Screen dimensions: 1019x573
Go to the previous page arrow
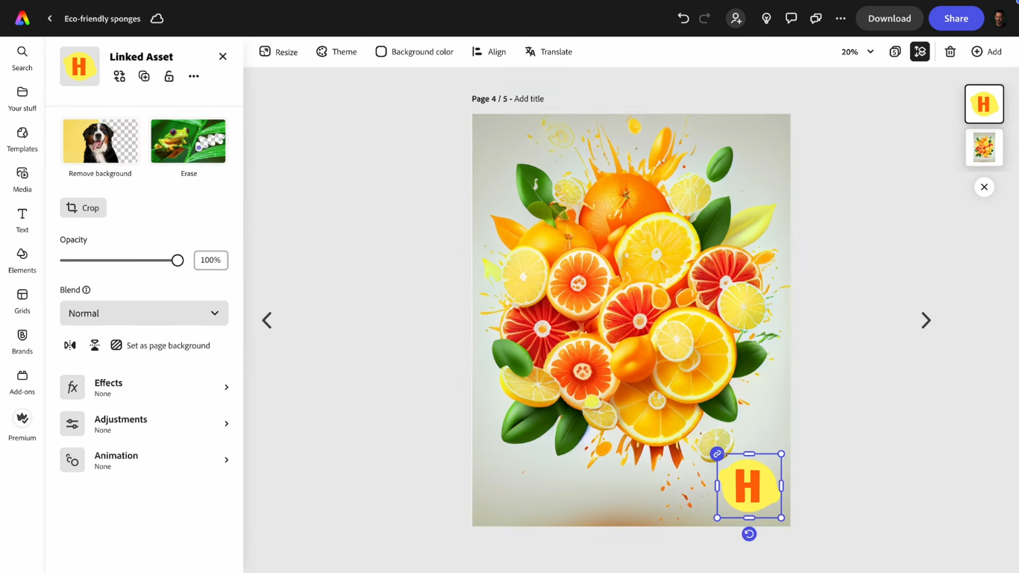266,320
